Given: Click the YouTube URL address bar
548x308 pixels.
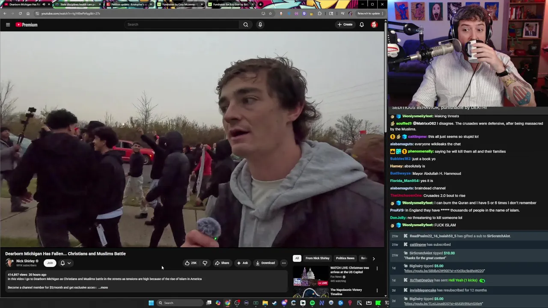Looking at the screenshot, I should pos(150,13).
